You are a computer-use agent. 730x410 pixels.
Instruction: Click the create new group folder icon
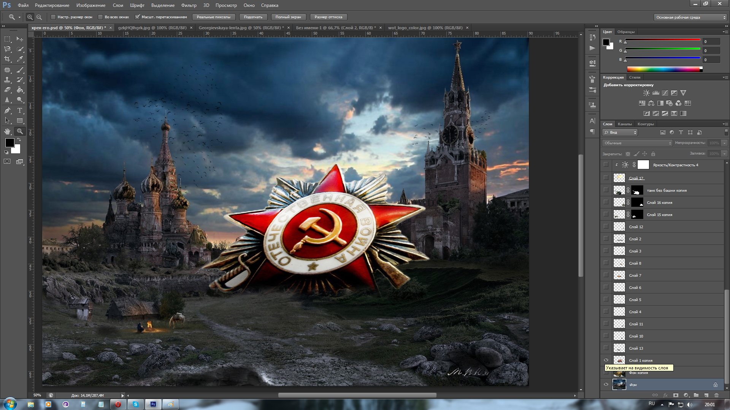(x=696, y=395)
